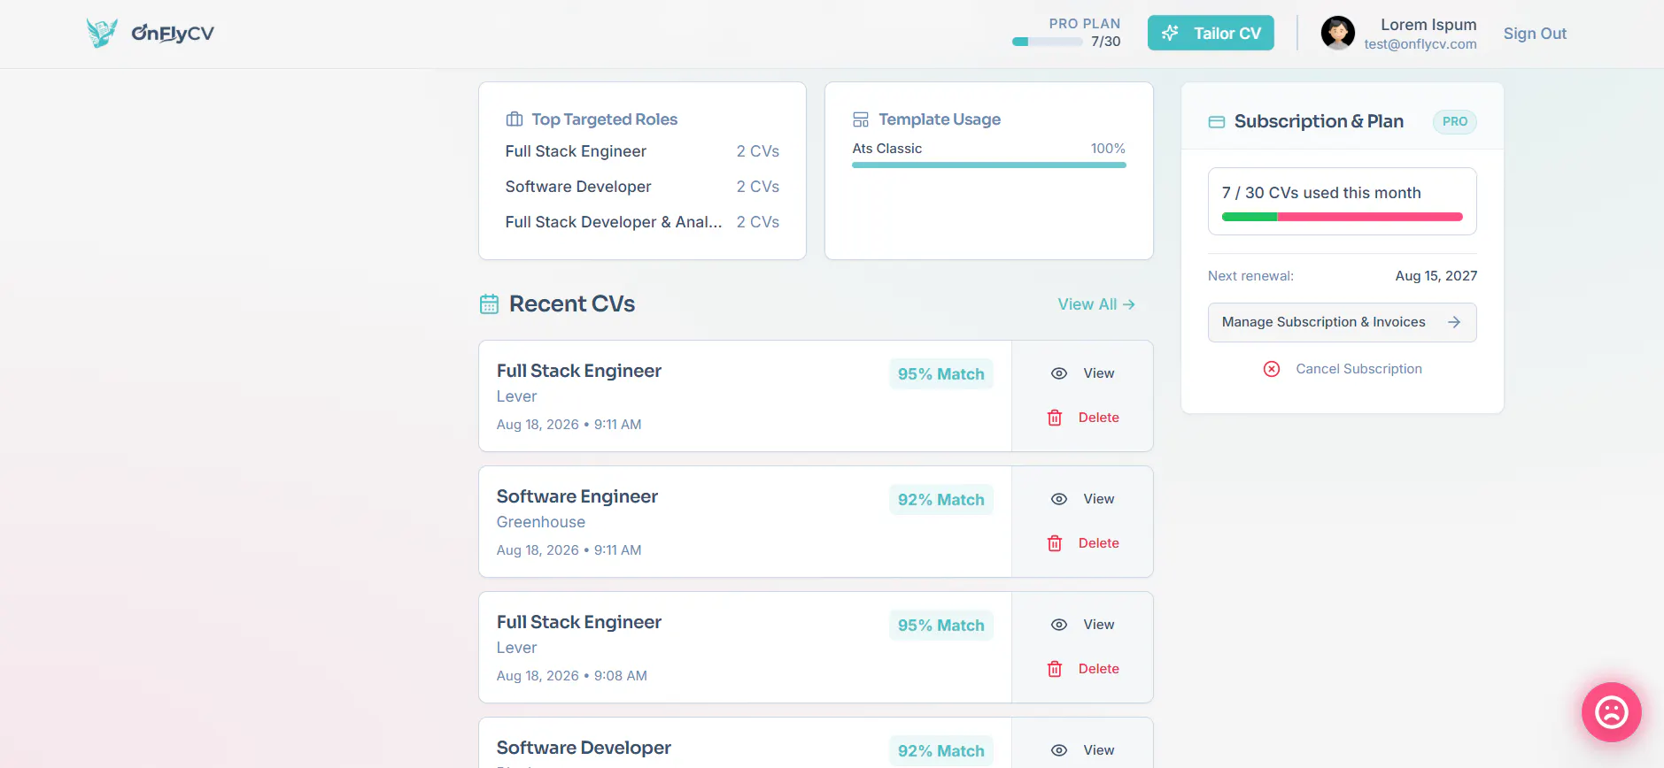Viewport: 1664px width, 768px height.
Task: Sign Out of the account
Action: click(1535, 34)
